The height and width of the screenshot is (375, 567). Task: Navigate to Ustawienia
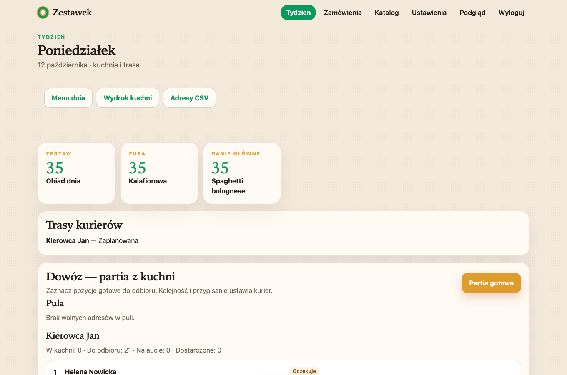pos(429,12)
